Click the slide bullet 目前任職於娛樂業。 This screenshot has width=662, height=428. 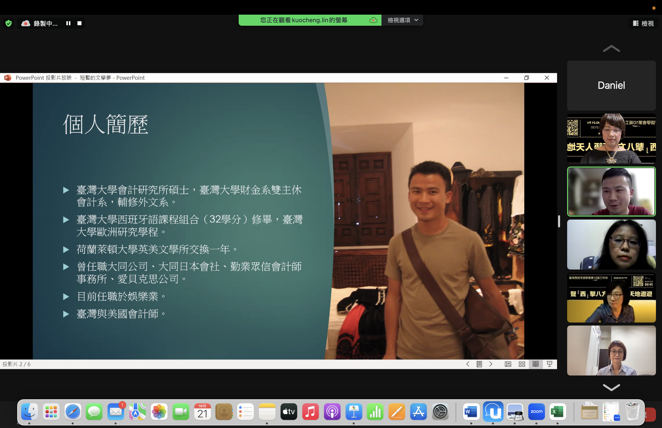[x=121, y=296]
